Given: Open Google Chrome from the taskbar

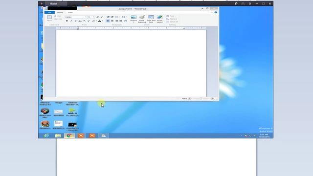Looking at the screenshot, I should pyautogui.click(x=69, y=136).
